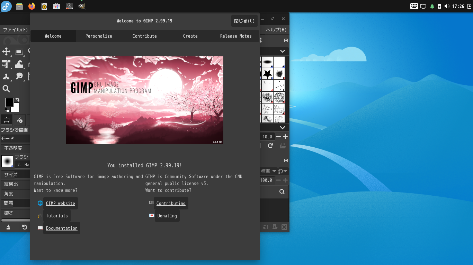The height and width of the screenshot is (265, 473).
Task: Select the Clone stamp tool
Action: (x=6, y=77)
